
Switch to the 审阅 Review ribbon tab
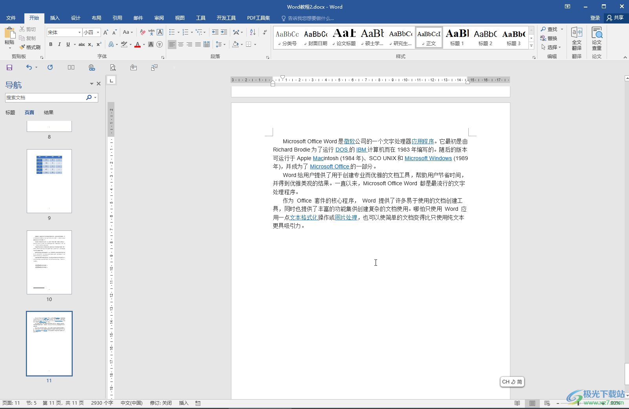click(x=159, y=18)
